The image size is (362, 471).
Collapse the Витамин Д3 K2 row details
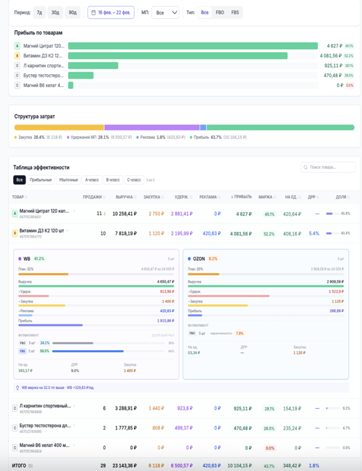coord(68,231)
